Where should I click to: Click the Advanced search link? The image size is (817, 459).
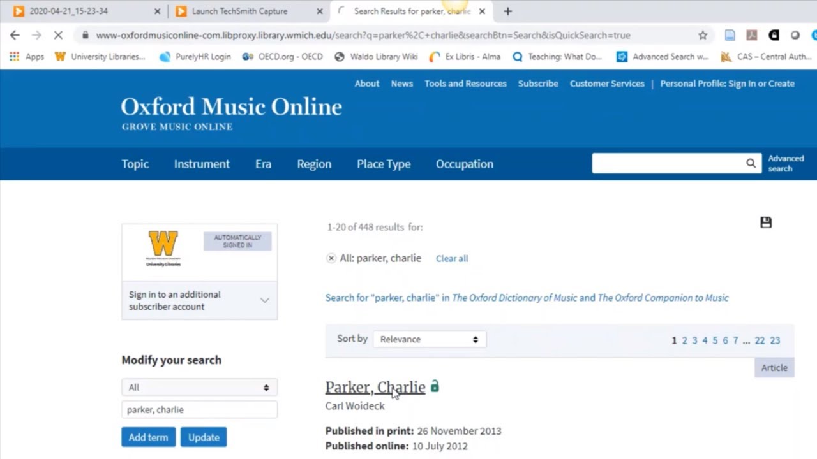click(786, 164)
